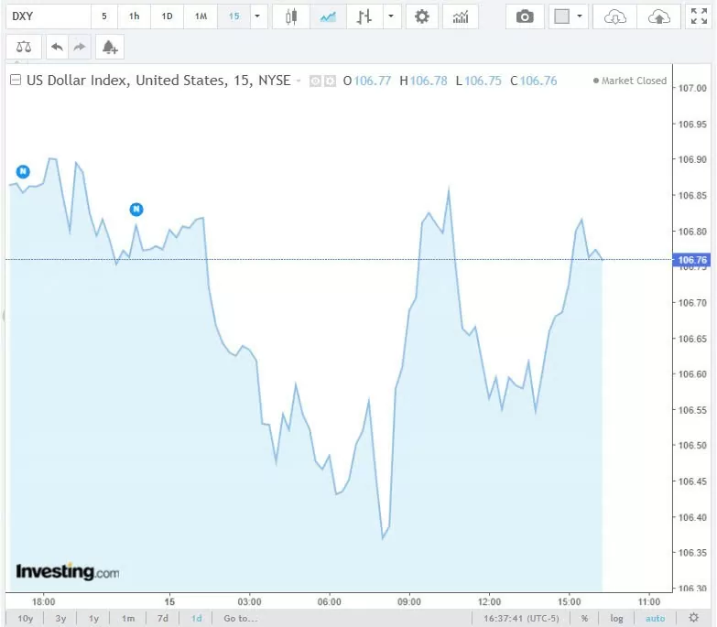Select the 1d time range
Viewport: 717px width, 627px height.
pyautogui.click(x=197, y=619)
